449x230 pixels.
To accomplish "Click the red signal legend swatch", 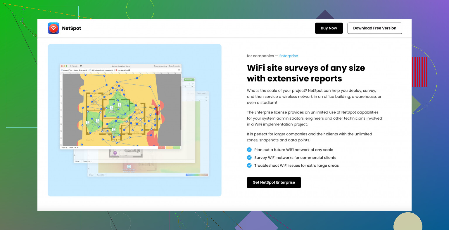I will [161, 148].
